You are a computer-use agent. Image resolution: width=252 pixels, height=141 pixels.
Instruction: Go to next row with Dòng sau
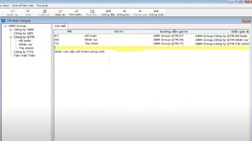[140, 13]
